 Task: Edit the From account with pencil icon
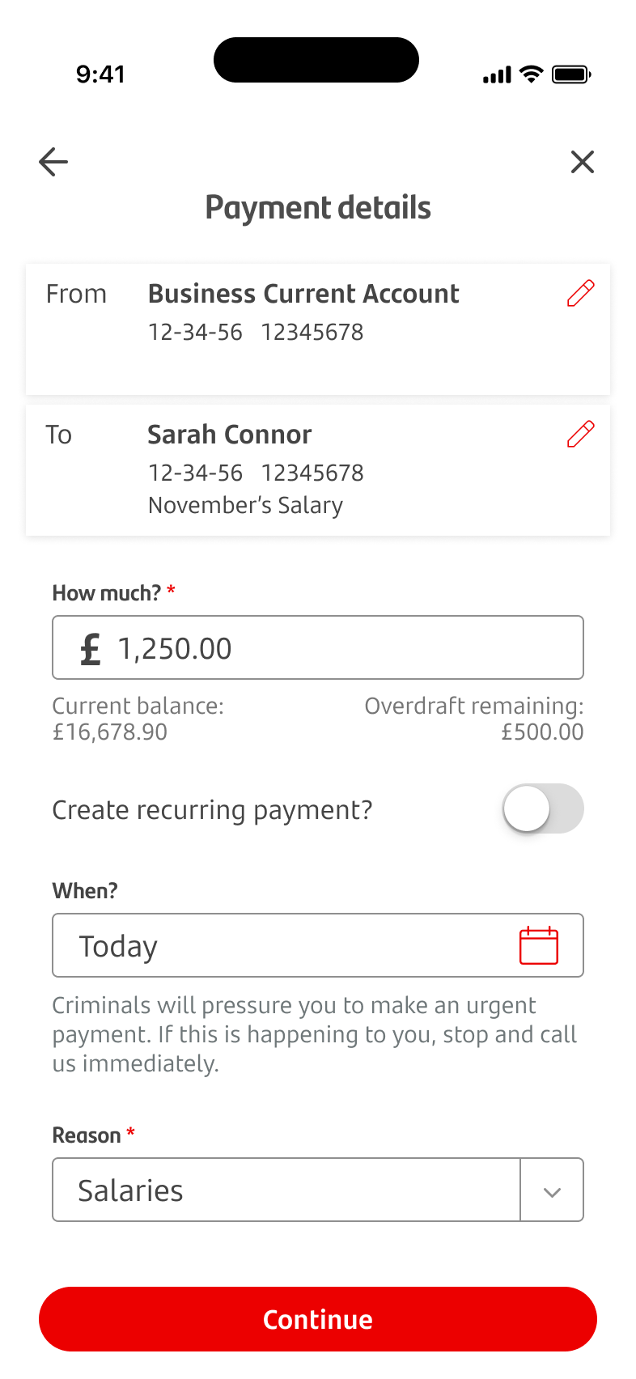click(580, 294)
